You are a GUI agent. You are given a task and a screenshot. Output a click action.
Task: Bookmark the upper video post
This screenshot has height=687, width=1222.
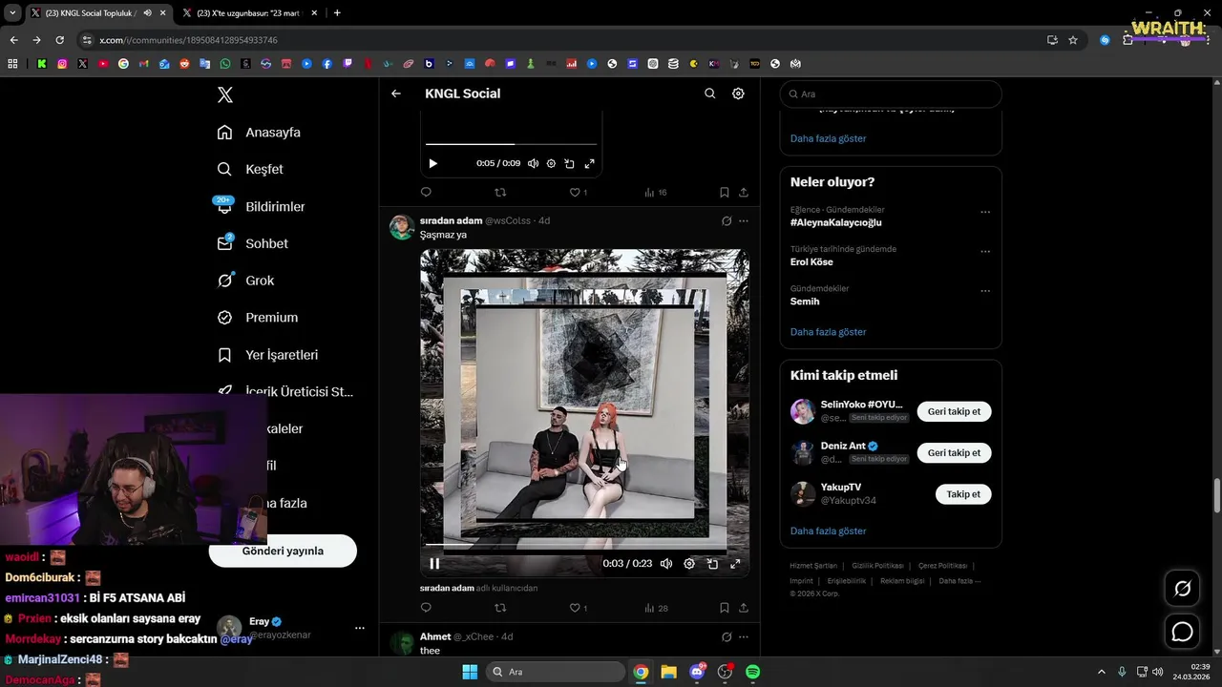pyautogui.click(x=725, y=192)
